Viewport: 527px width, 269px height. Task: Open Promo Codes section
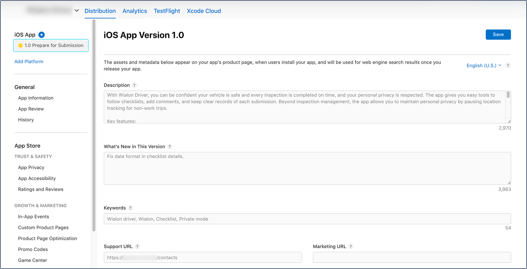[33, 249]
